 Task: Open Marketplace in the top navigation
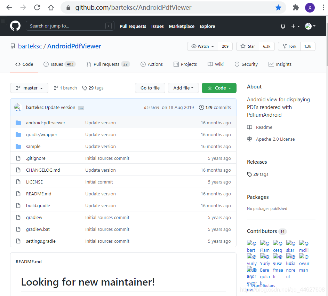pos(182,26)
